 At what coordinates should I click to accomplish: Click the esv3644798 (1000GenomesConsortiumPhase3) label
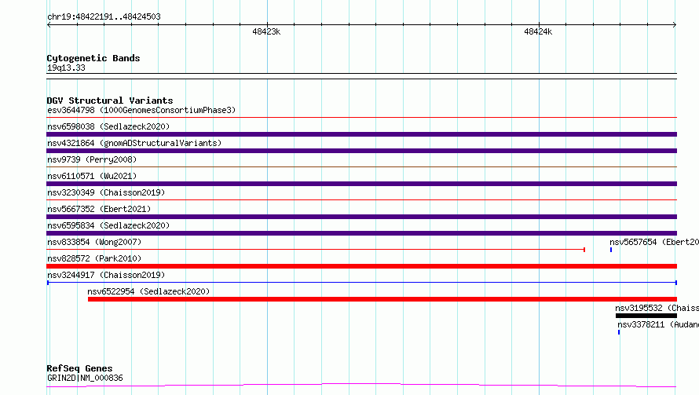click(141, 110)
